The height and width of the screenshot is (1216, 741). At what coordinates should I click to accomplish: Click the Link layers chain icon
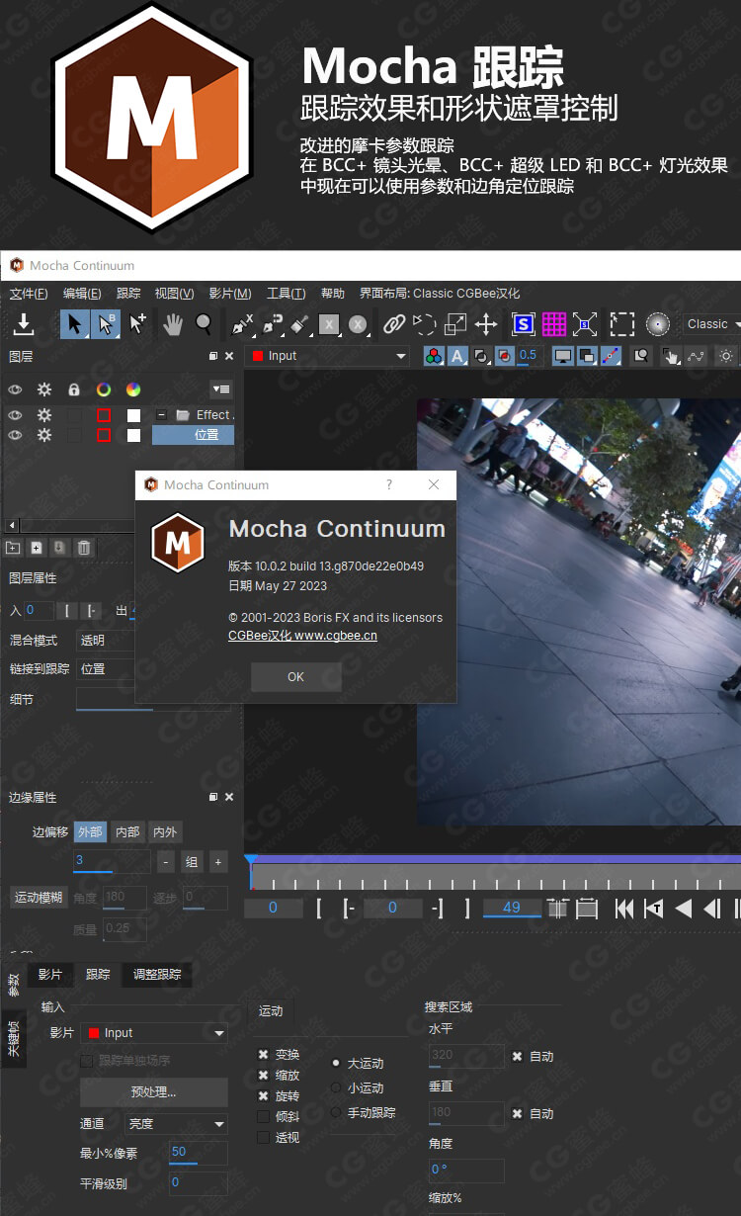coord(394,323)
